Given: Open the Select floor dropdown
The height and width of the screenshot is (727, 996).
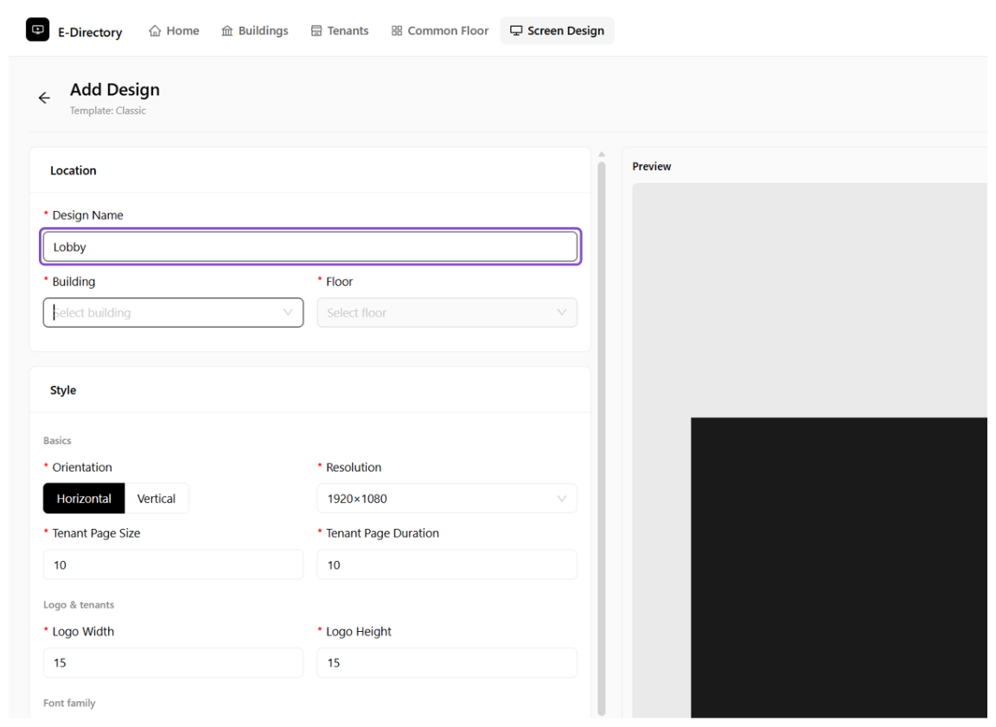Looking at the screenshot, I should point(446,313).
